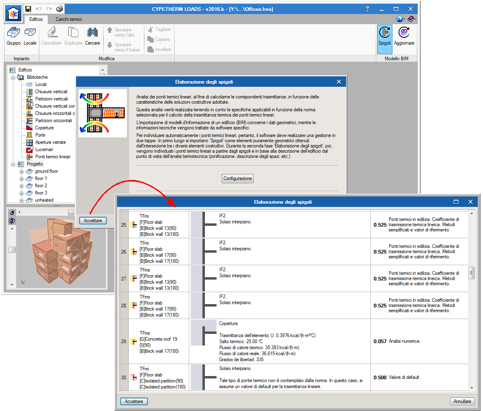Add a new Gruppo from the ribbon
The width and height of the screenshot is (483, 411).
pos(14,37)
